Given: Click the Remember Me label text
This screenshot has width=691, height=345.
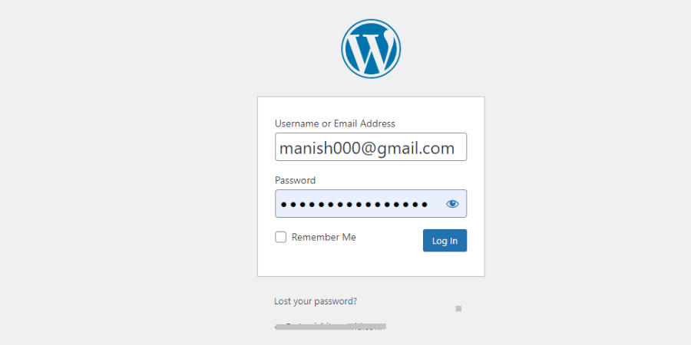Looking at the screenshot, I should pyautogui.click(x=323, y=237).
